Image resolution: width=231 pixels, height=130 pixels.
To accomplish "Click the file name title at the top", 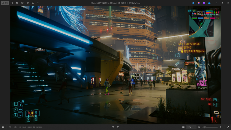I will point(115,3).
